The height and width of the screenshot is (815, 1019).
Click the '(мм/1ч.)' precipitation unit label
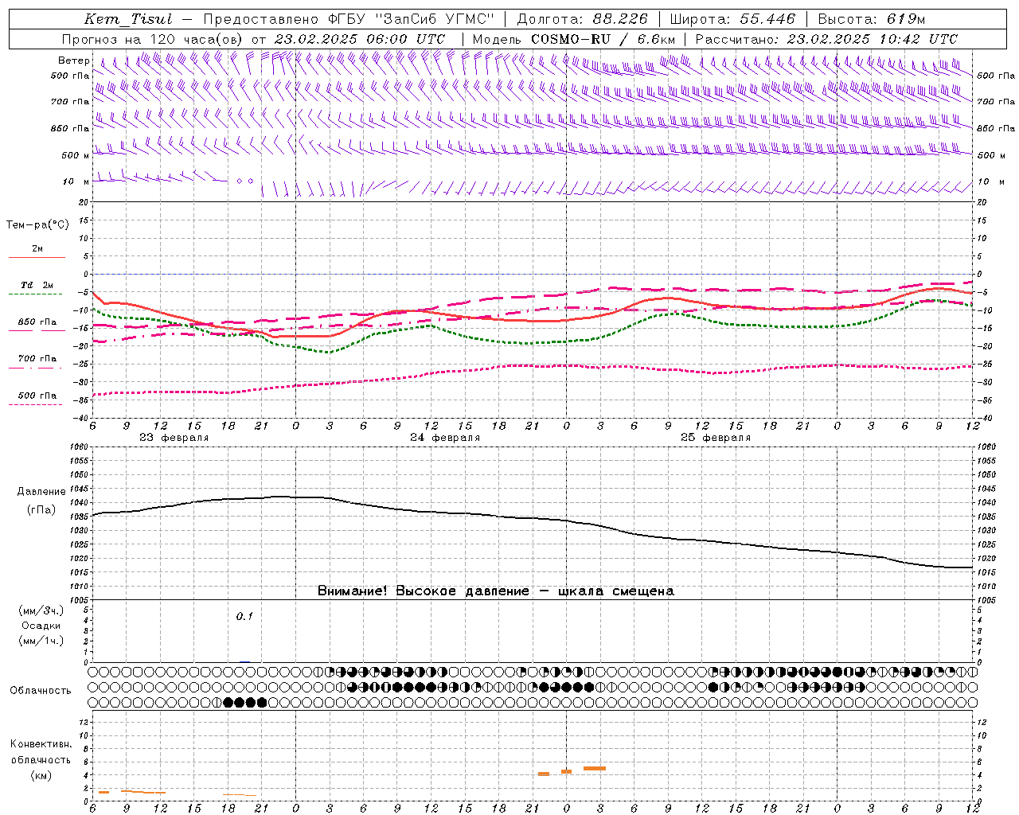[41, 641]
